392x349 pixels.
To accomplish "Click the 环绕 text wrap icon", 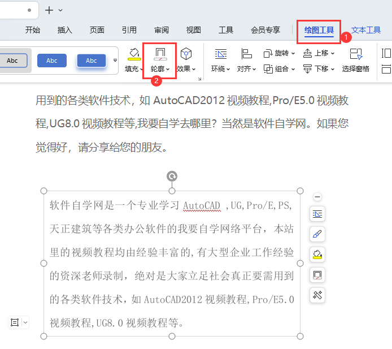I will pyautogui.click(x=221, y=54).
